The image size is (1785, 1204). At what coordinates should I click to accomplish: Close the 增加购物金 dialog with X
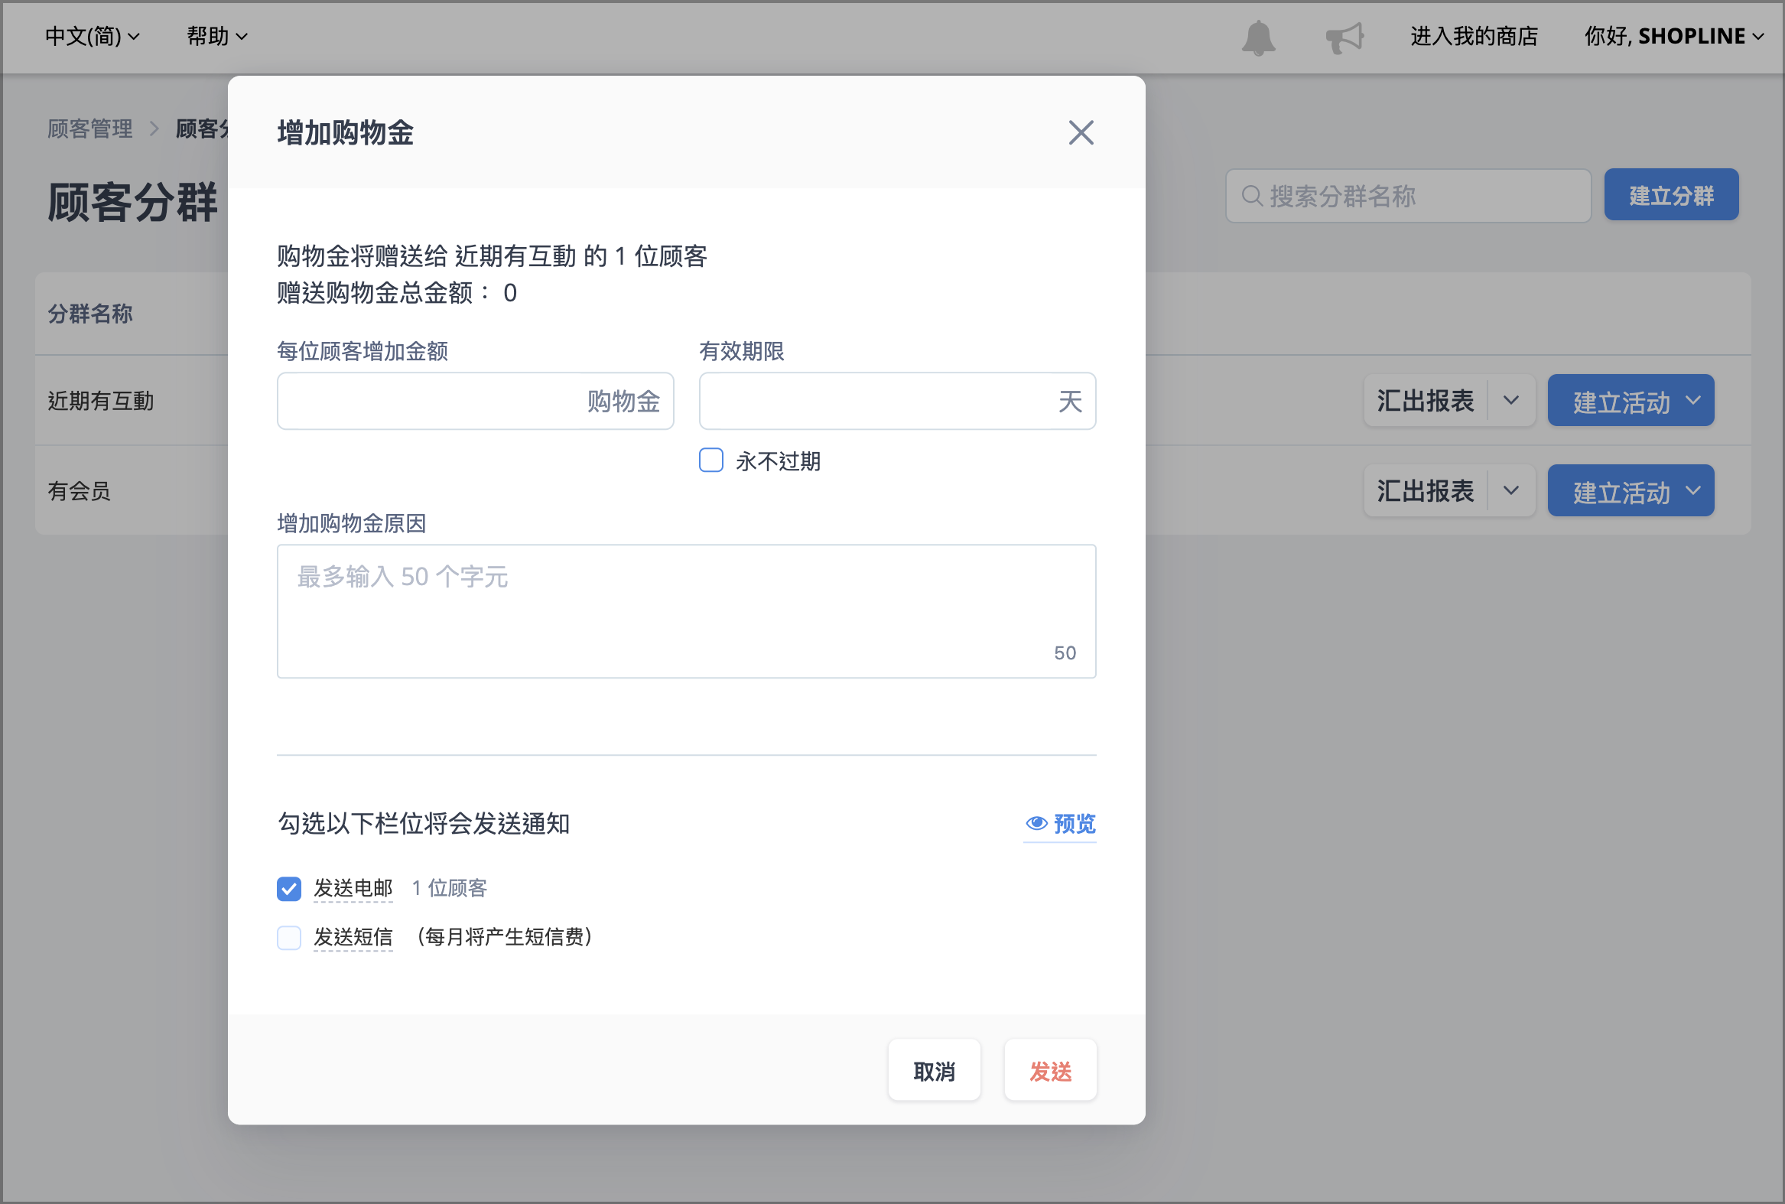pos(1081,133)
